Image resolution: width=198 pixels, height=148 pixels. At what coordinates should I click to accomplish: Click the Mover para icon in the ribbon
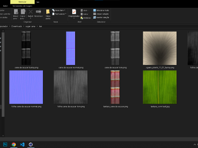pyautogui.click(x=16, y=12)
